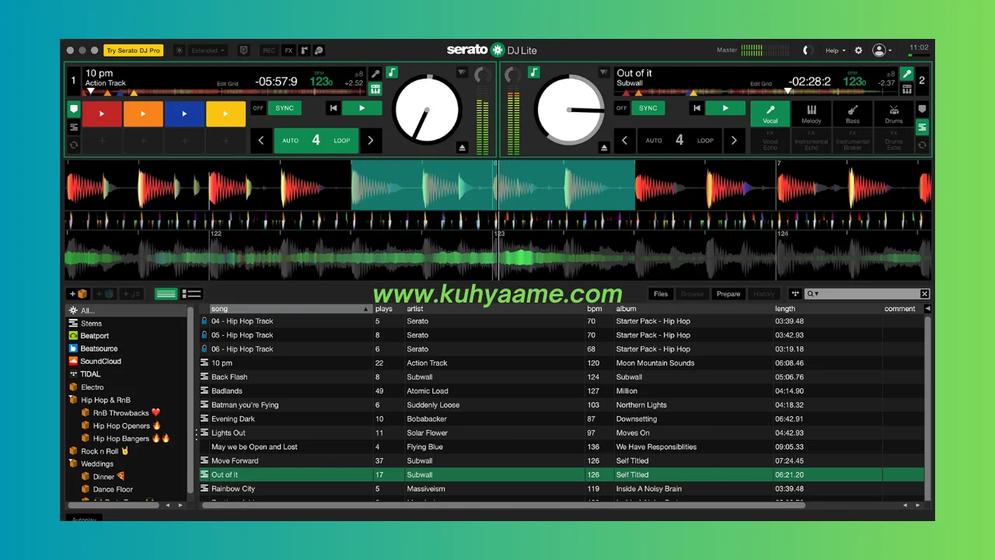Toggle deck 2 SYNC
Viewport: 995px width, 560px height.
pyautogui.click(x=648, y=108)
